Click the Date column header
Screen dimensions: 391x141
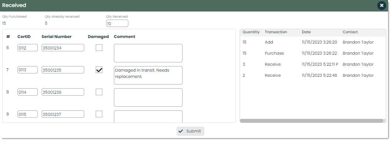click(x=306, y=32)
